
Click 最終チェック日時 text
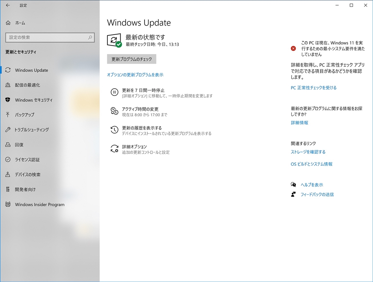point(152,44)
